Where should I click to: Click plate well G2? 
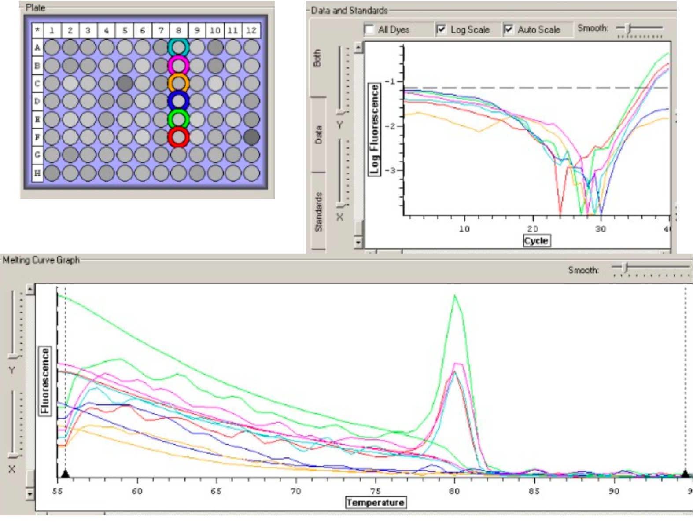[x=70, y=155]
